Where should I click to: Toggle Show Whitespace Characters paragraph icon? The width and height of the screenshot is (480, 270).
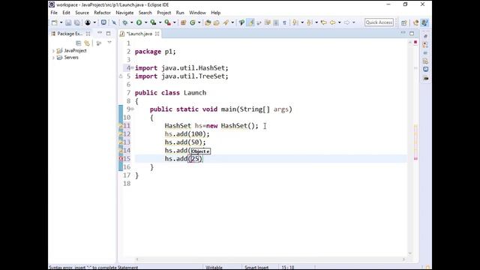284,22
